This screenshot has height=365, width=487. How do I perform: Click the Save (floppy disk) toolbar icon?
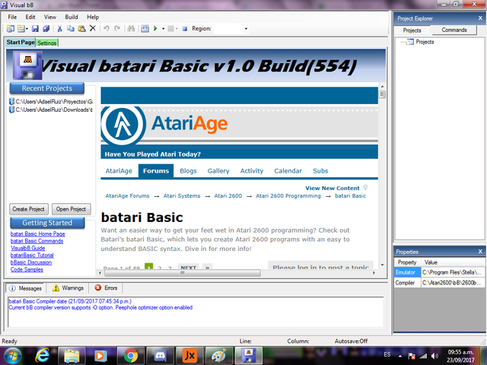pos(35,29)
